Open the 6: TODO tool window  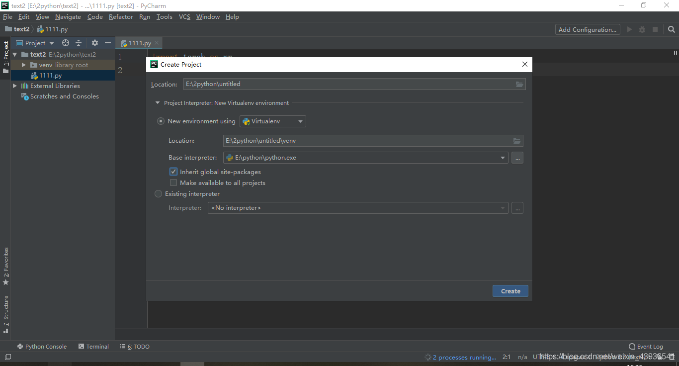click(x=135, y=347)
